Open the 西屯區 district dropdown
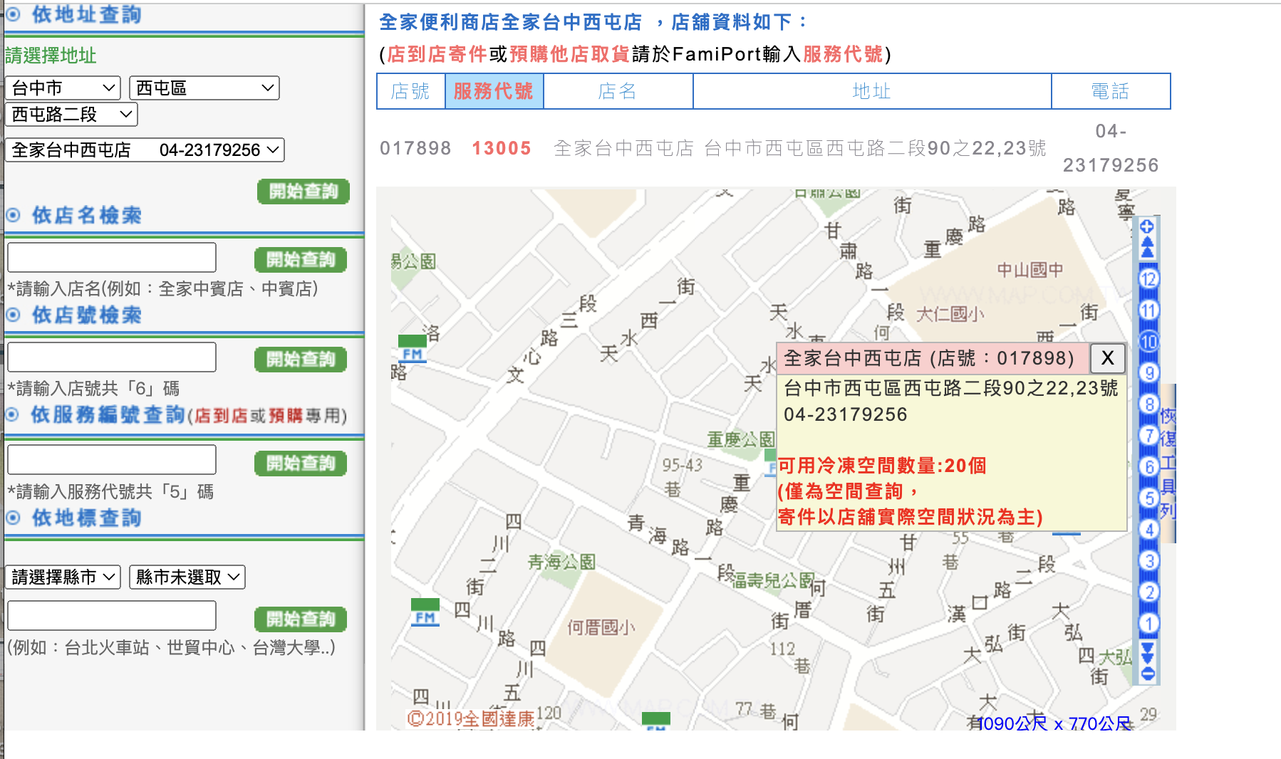 pos(204,88)
